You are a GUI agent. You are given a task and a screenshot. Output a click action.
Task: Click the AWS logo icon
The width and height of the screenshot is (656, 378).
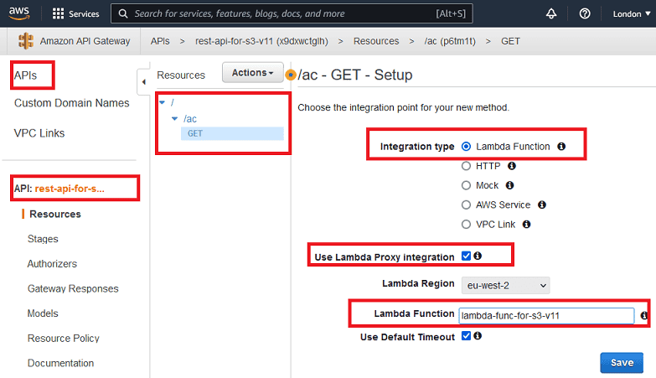[21, 13]
